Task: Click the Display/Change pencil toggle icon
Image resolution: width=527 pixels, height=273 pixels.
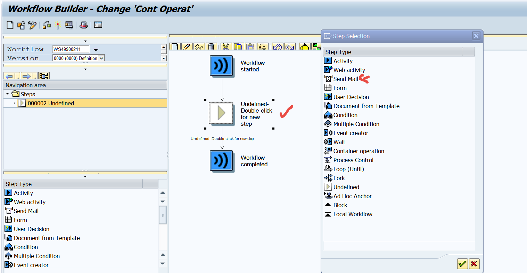Action: click(32, 25)
